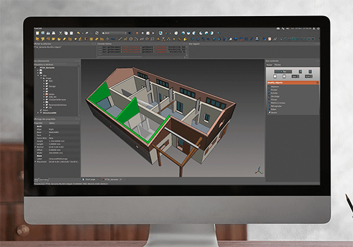This screenshot has width=353, height=247.
Task: Select the Draft Rectangle tool
Action: [152, 39]
